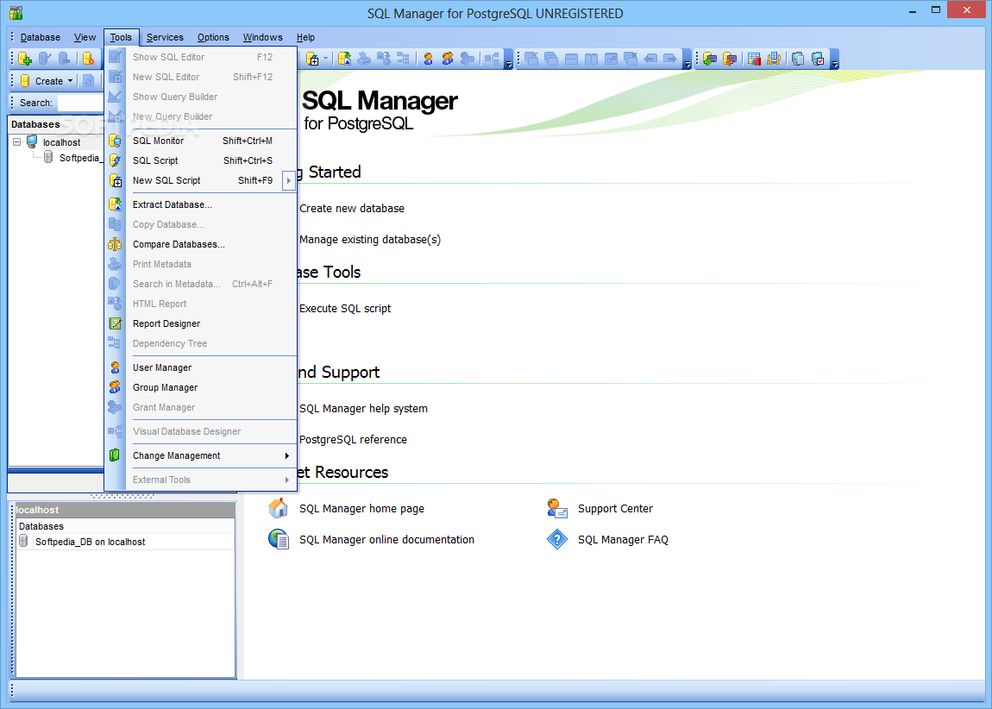Select Softpedia database tree item
The image size is (992, 709).
79,158
